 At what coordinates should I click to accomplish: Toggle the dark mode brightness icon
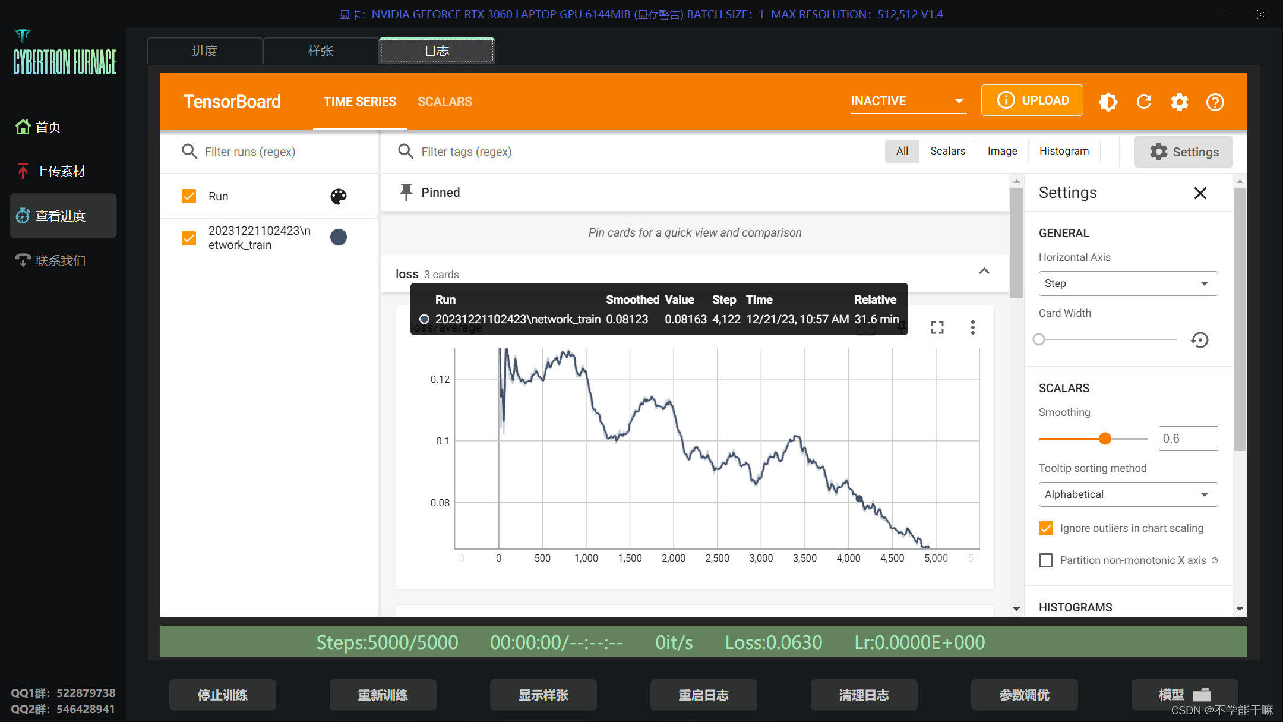tap(1108, 102)
